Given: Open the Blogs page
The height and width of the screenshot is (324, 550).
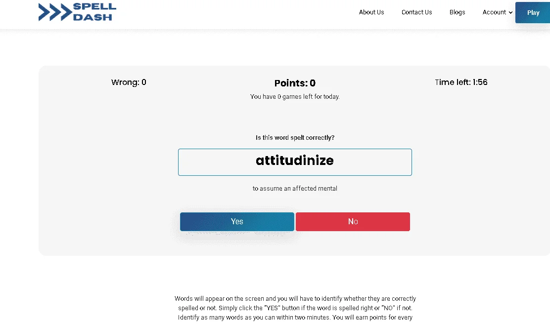Looking at the screenshot, I should pos(457,12).
